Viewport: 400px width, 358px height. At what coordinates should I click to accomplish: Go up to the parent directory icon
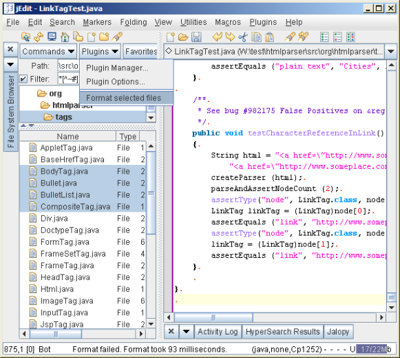[25, 37]
